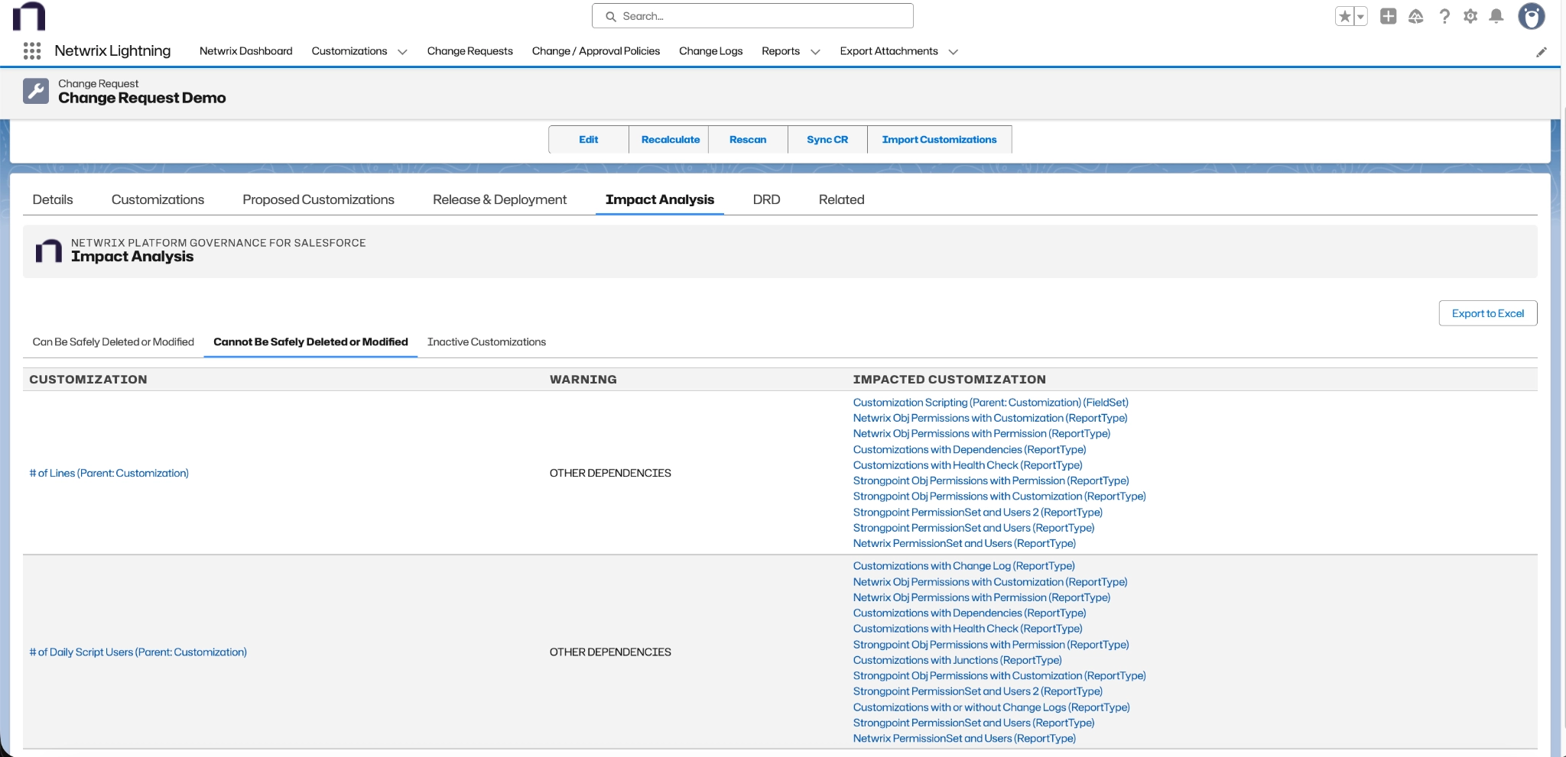The width and height of the screenshot is (1566, 757).
Task: Go to Change Logs in the navigation menu
Action: point(710,51)
